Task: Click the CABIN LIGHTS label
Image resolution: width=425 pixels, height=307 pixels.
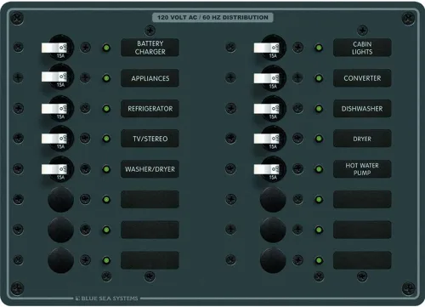Action: [362, 48]
